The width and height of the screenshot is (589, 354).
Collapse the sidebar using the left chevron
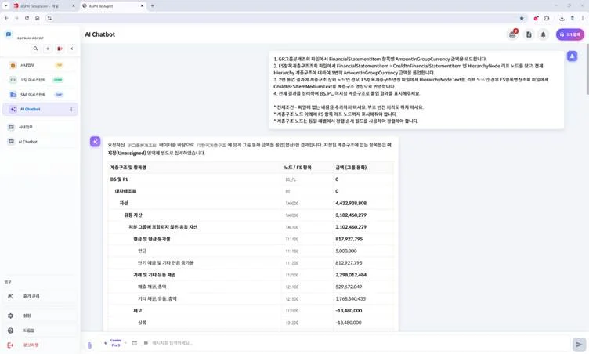[71, 49]
